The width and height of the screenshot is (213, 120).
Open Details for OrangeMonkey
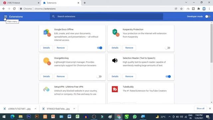click(x=47, y=76)
